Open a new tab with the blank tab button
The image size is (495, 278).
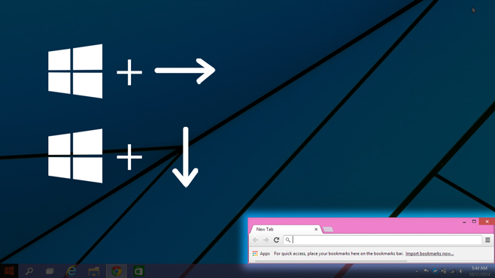328,229
